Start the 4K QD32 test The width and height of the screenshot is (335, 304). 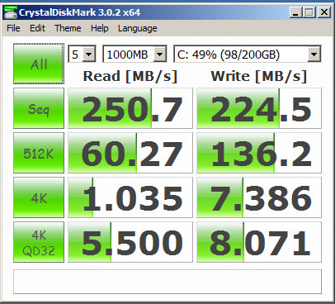[x=39, y=242]
